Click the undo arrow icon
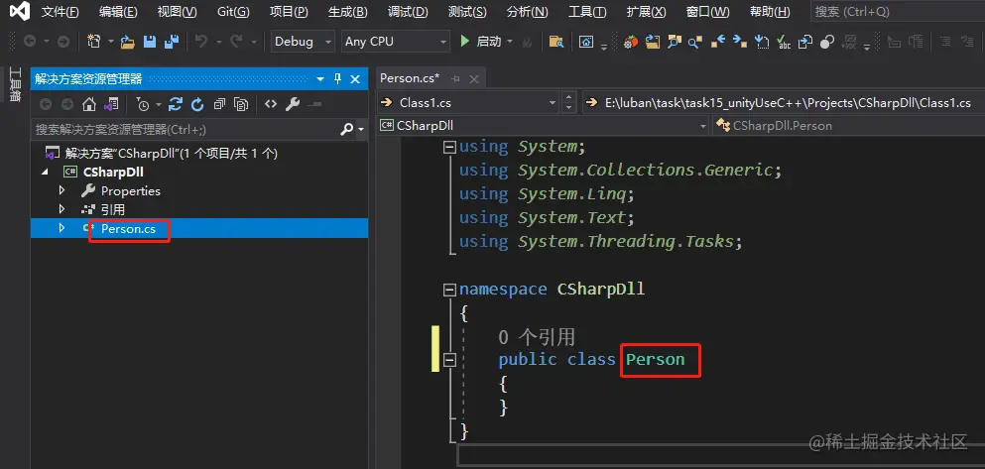The width and height of the screenshot is (985, 469). pos(201,42)
